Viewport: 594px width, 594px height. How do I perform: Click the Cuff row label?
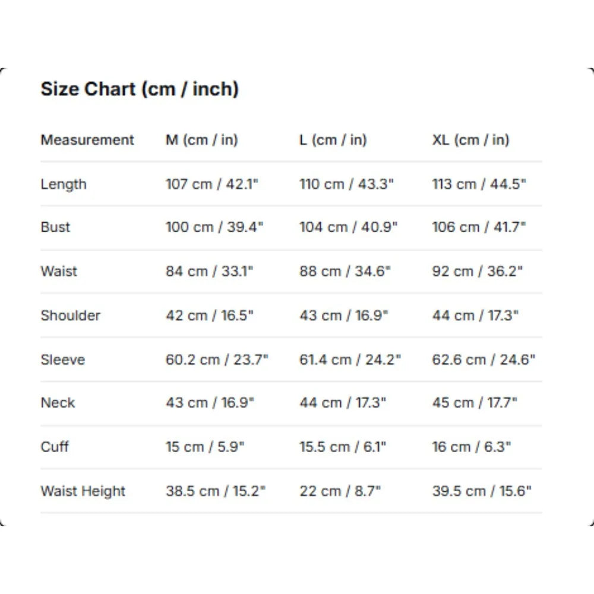(55, 447)
